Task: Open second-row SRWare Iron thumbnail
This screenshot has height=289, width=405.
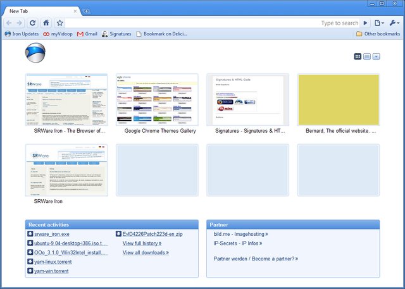Action: coord(66,170)
